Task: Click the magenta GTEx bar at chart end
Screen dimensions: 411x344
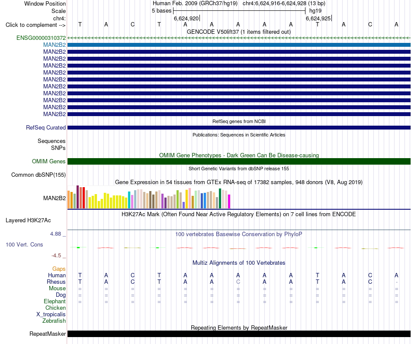Action: [229, 201]
